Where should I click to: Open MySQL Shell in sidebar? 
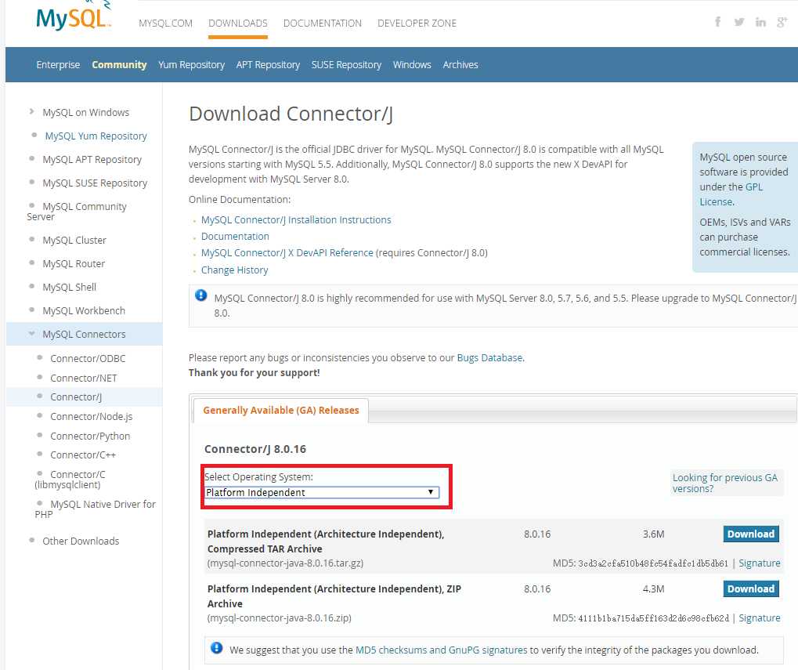click(69, 287)
